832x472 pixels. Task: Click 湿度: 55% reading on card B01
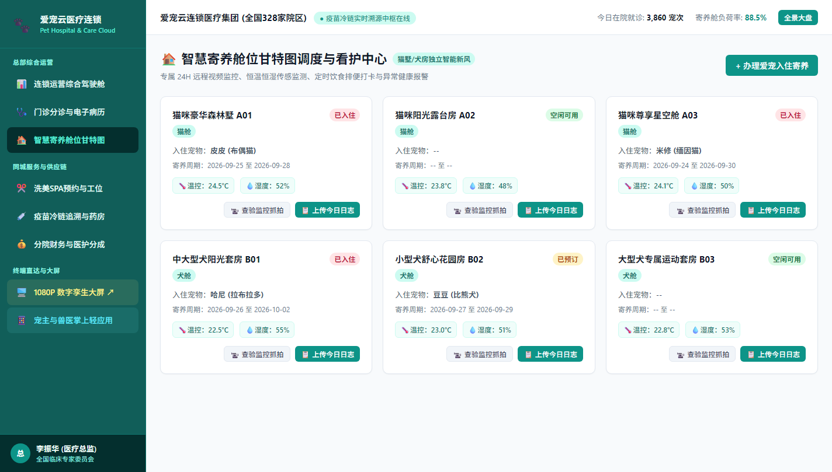point(267,330)
